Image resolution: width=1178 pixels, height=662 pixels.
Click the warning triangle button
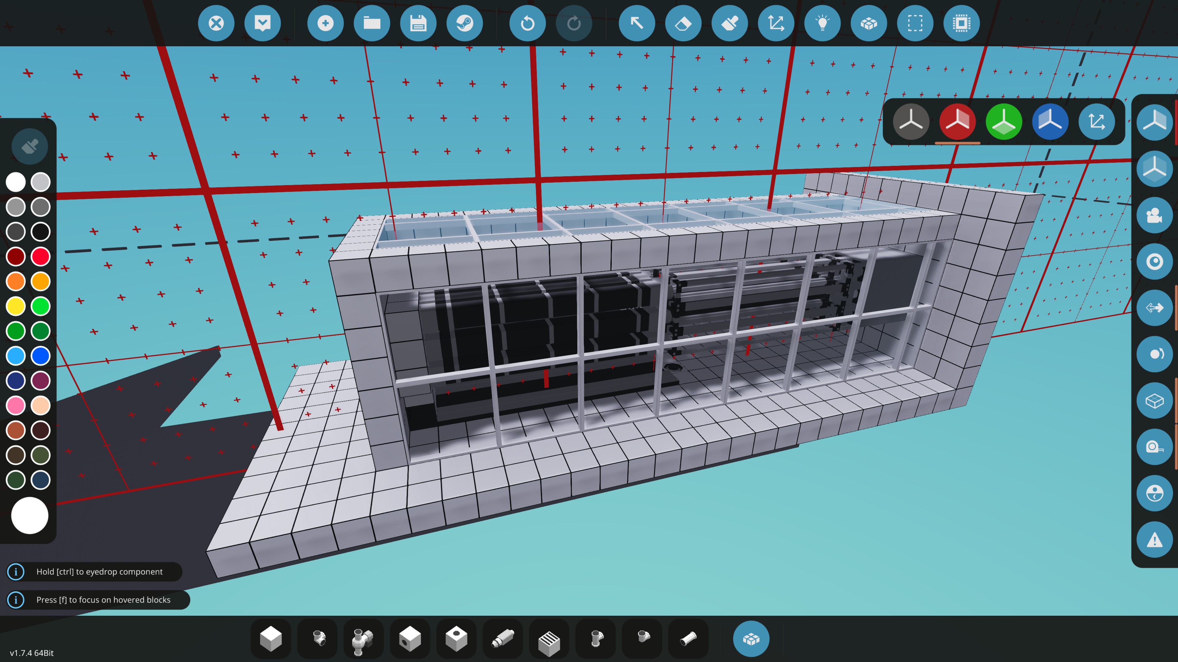(x=1154, y=540)
